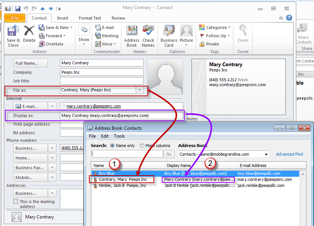Open the File tab
The width and height of the screenshot is (314, 226).
coord(15,18)
